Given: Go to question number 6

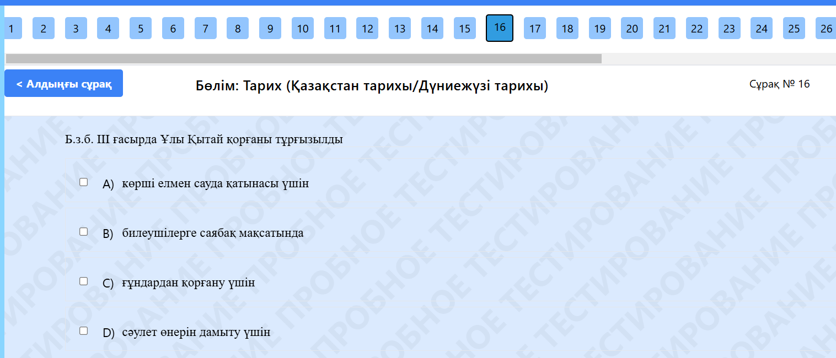Looking at the screenshot, I should point(173,28).
